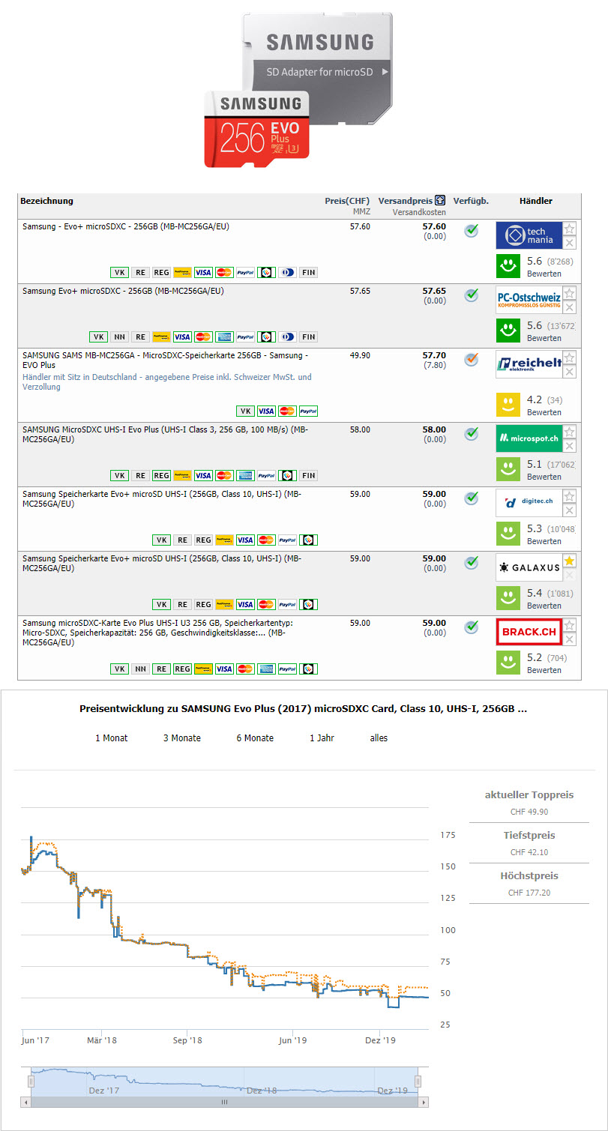Screen dimensions: 608x1131
Task: Toggle the favorite star for GALAXUS
Action: point(570,561)
